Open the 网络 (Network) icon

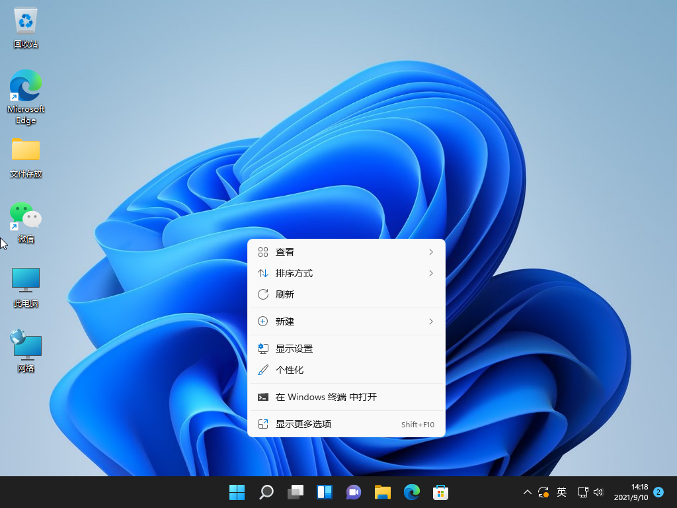point(25,344)
